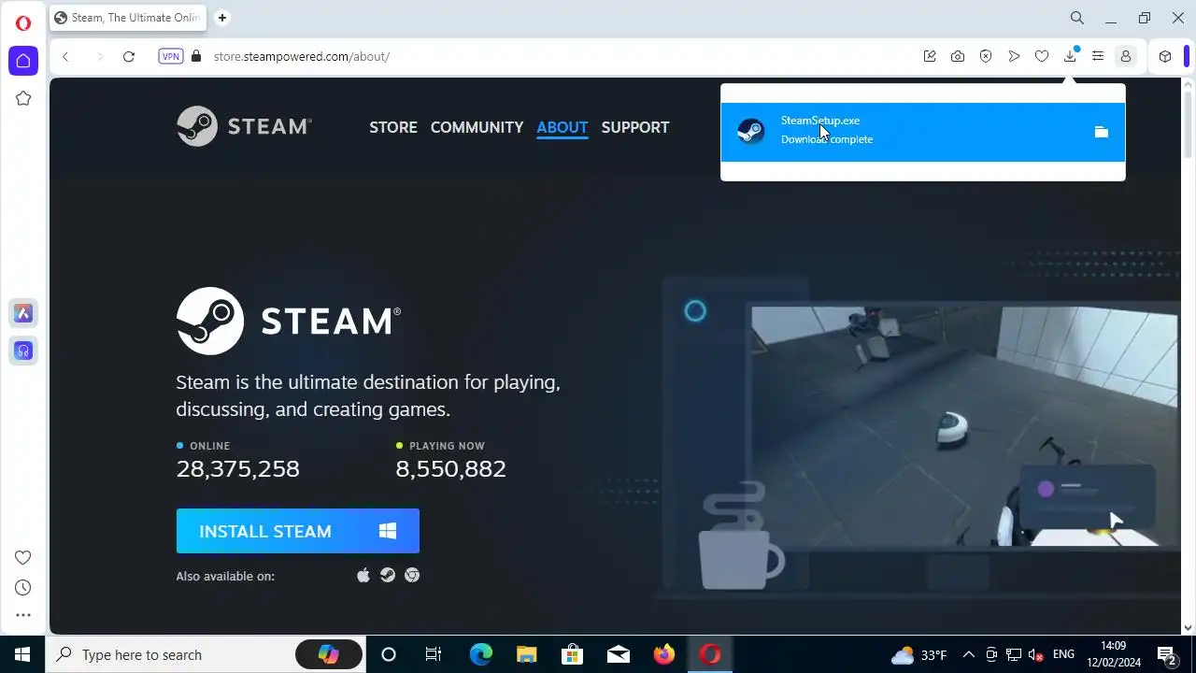Open sidebar three-dot settings menu
The image size is (1196, 673).
coord(23,615)
